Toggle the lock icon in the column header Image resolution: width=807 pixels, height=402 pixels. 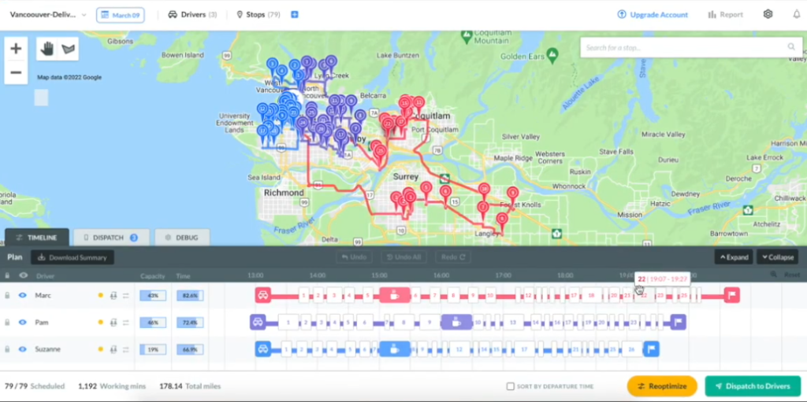coord(7,275)
